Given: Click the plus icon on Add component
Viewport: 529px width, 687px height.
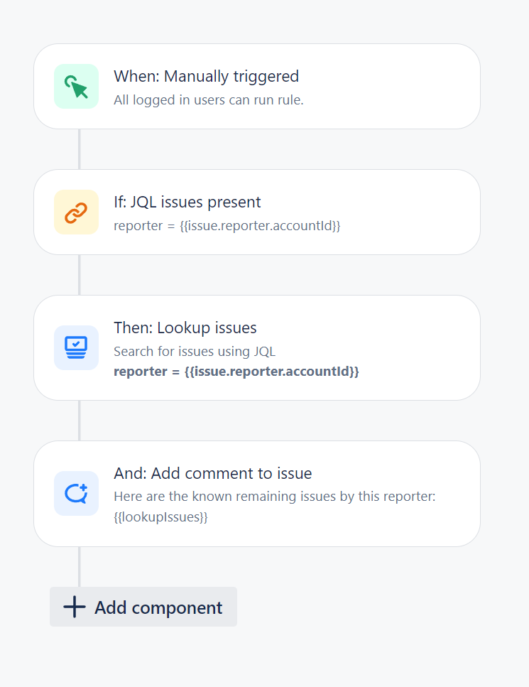Looking at the screenshot, I should pos(72,606).
